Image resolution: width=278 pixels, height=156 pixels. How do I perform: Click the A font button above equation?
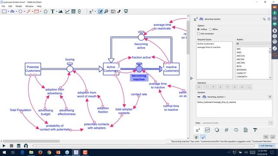click(x=270, y=97)
